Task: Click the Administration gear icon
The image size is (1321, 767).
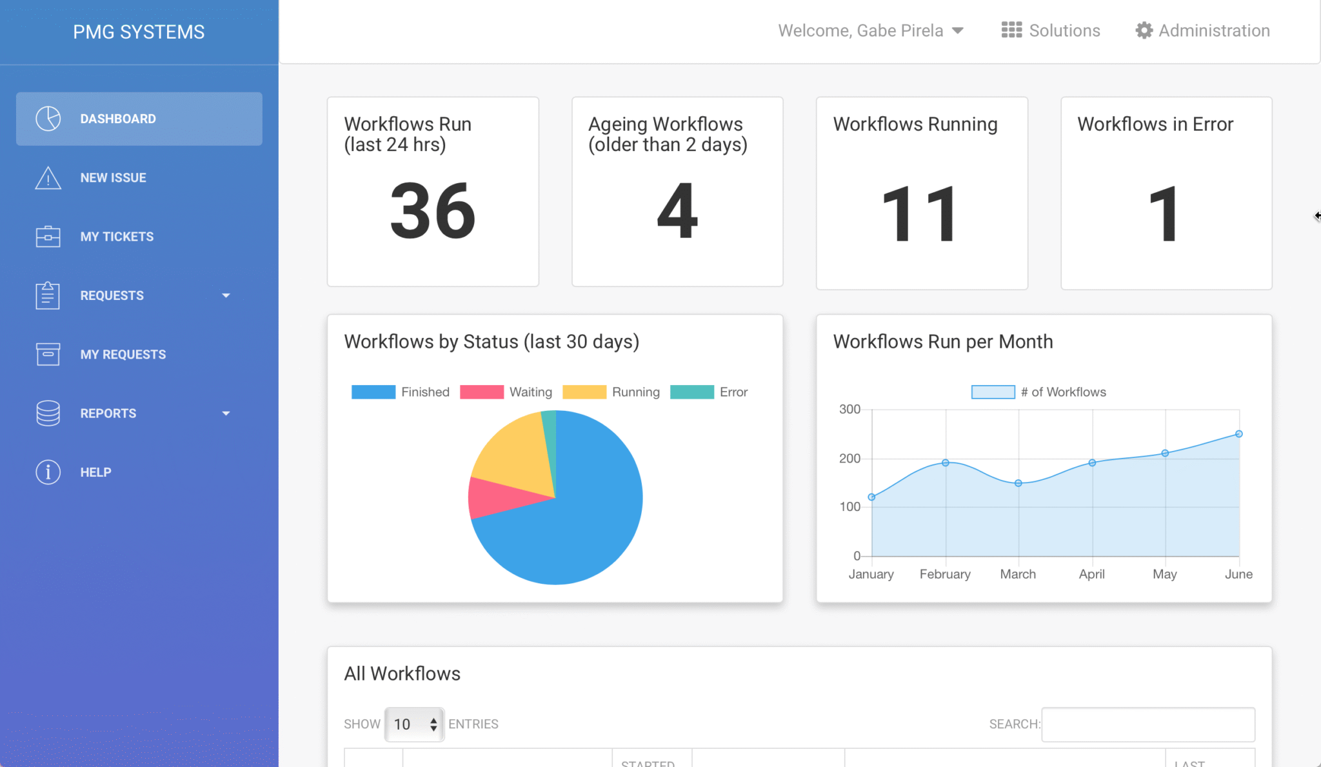Action: tap(1143, 30)
